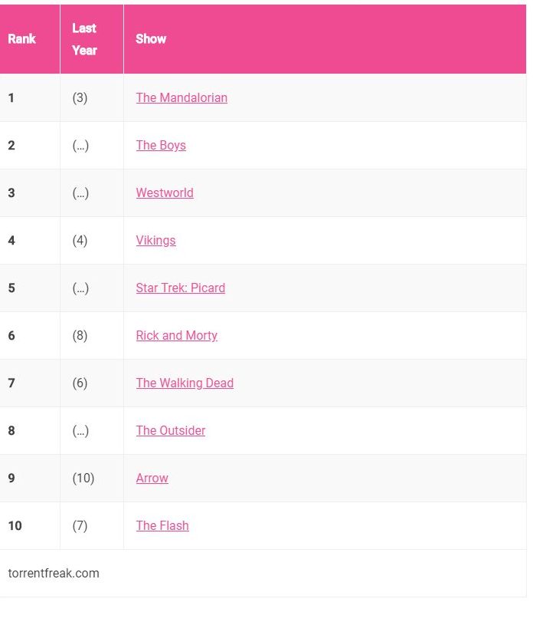Click last year value (8) cell

tap(80, 335)
